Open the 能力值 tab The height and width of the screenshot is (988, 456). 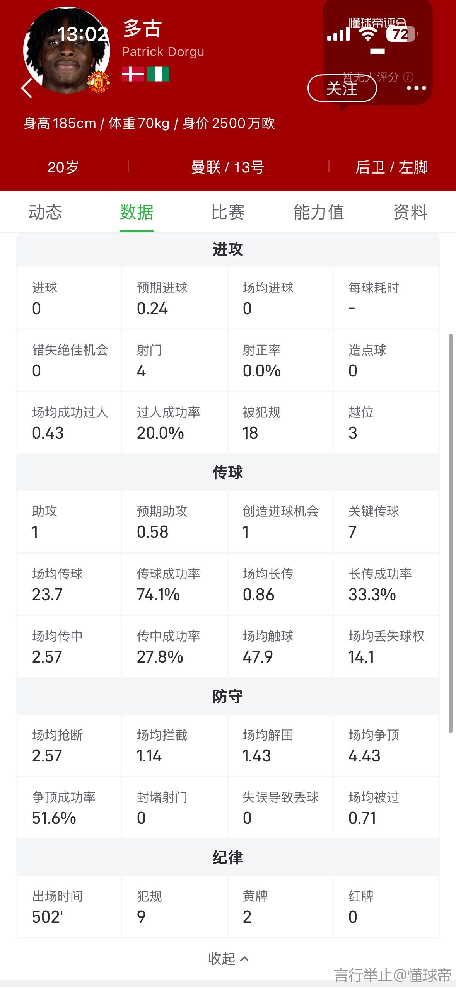319,212
